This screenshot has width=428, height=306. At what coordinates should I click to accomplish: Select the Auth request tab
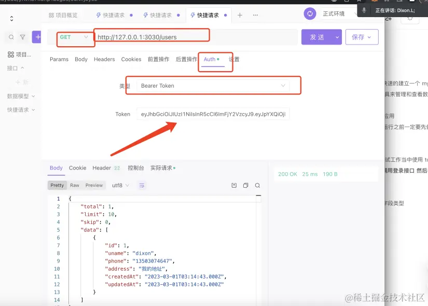(x=212, y=59)
